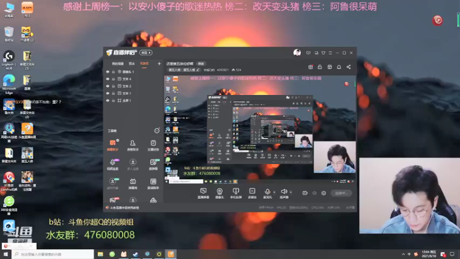460x259 pixels.
Task: Hide the 摄像头 1 source with its eye icon
Action: click(108, 71)
